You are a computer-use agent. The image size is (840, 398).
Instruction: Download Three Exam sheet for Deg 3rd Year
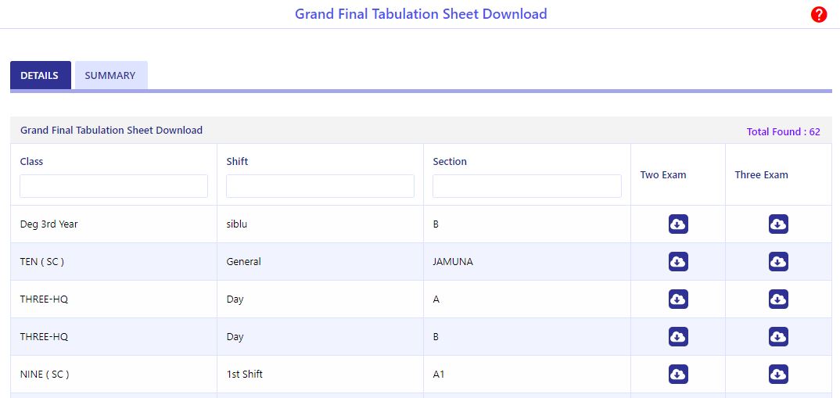point(778,224)
